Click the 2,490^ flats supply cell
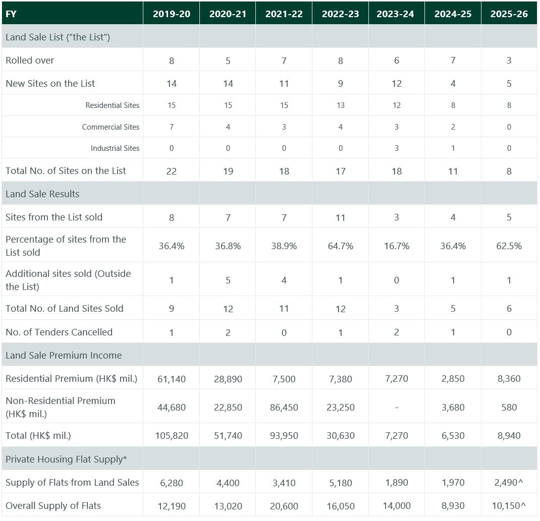The width and height of the screenshot is (540, 521). (509, 483)
